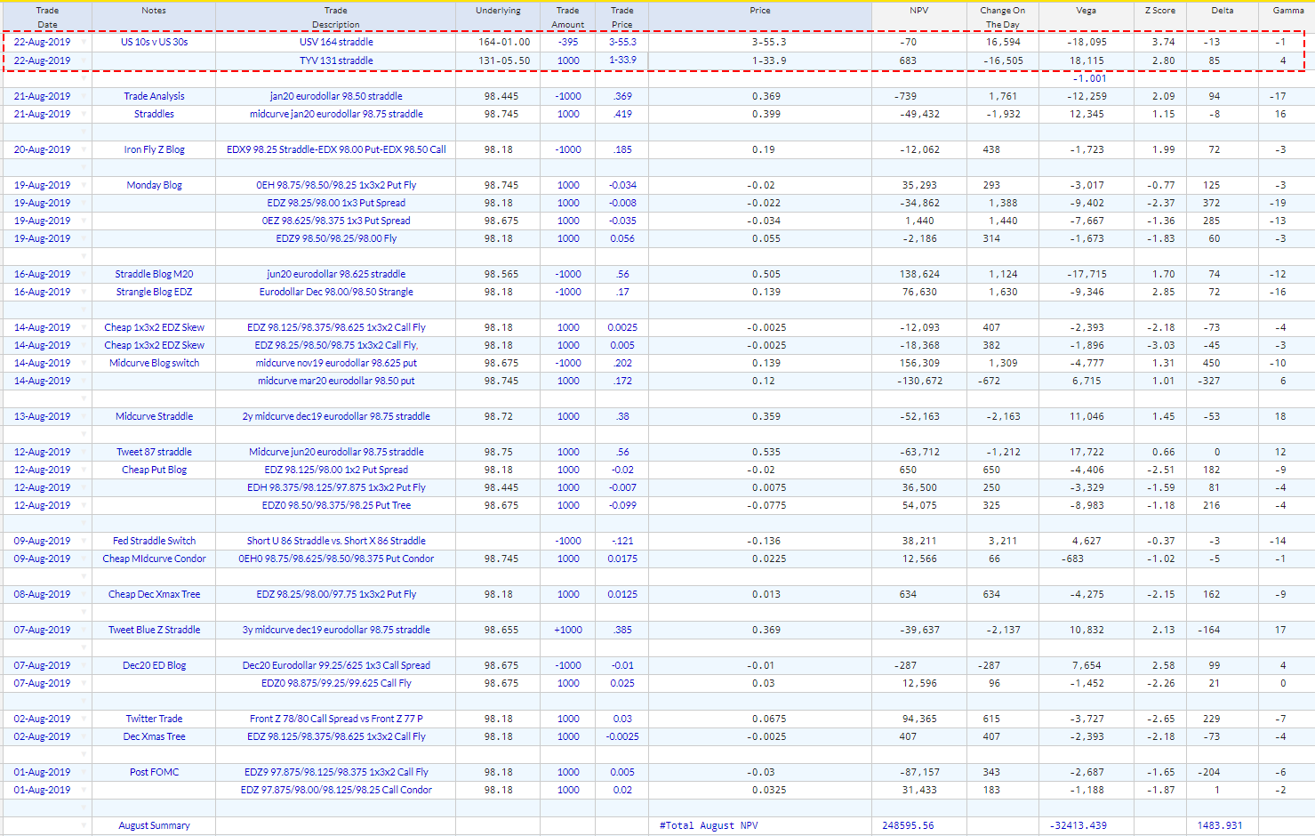Image resolution: width=1315 pixels, height=836 pixels.
Task: Select the Trade Date column header
Action: [x=47, y=17]
